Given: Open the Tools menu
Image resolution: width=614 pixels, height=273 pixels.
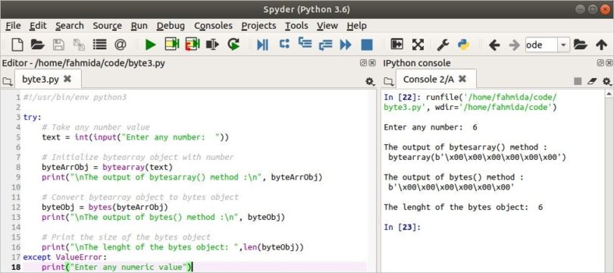Looking at the screenshot, I should (x=296, y=26).
